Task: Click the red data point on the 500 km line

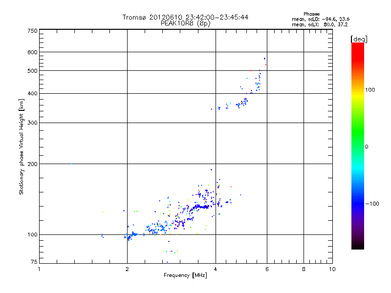Action: [x=251, y=70]
